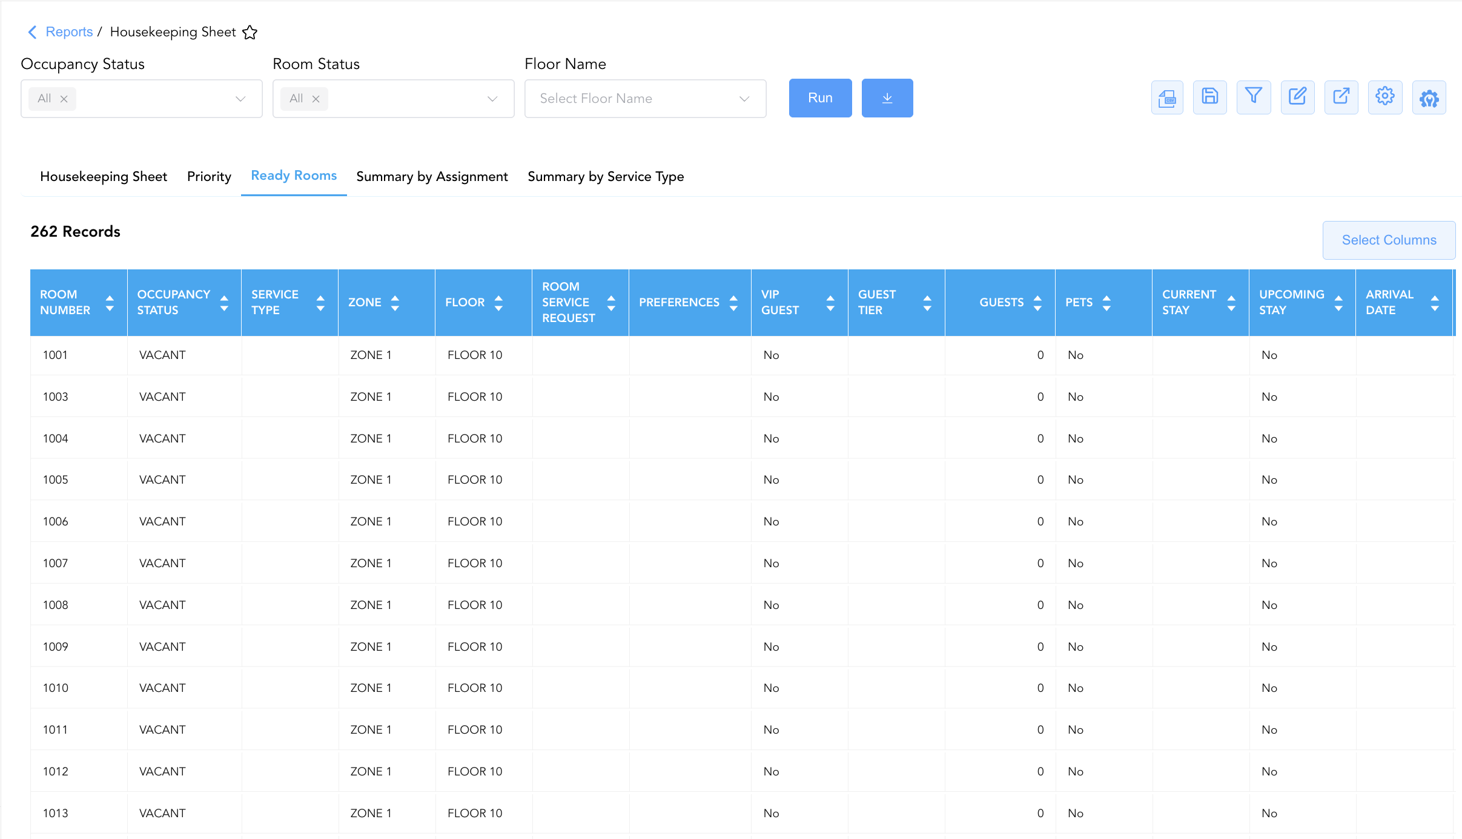
Task: Go back using the left chevron
Action: coord(33,32)
